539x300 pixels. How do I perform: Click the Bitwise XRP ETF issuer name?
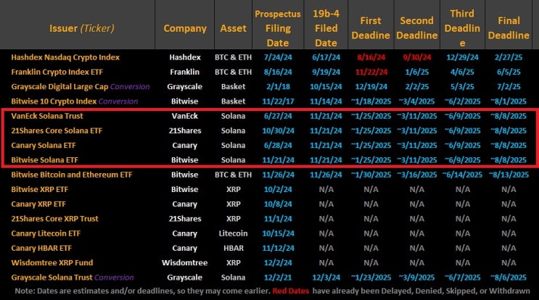click(39, 189)
